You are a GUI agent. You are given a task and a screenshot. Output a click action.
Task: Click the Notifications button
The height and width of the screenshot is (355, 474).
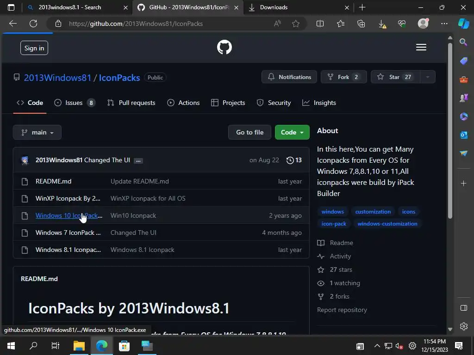289,77
